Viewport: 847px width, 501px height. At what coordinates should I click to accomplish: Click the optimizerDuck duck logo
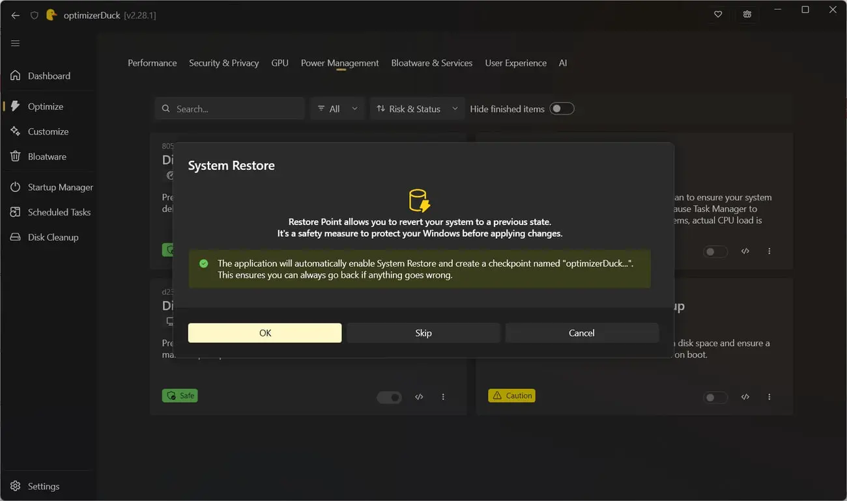(x=51, y=14)
